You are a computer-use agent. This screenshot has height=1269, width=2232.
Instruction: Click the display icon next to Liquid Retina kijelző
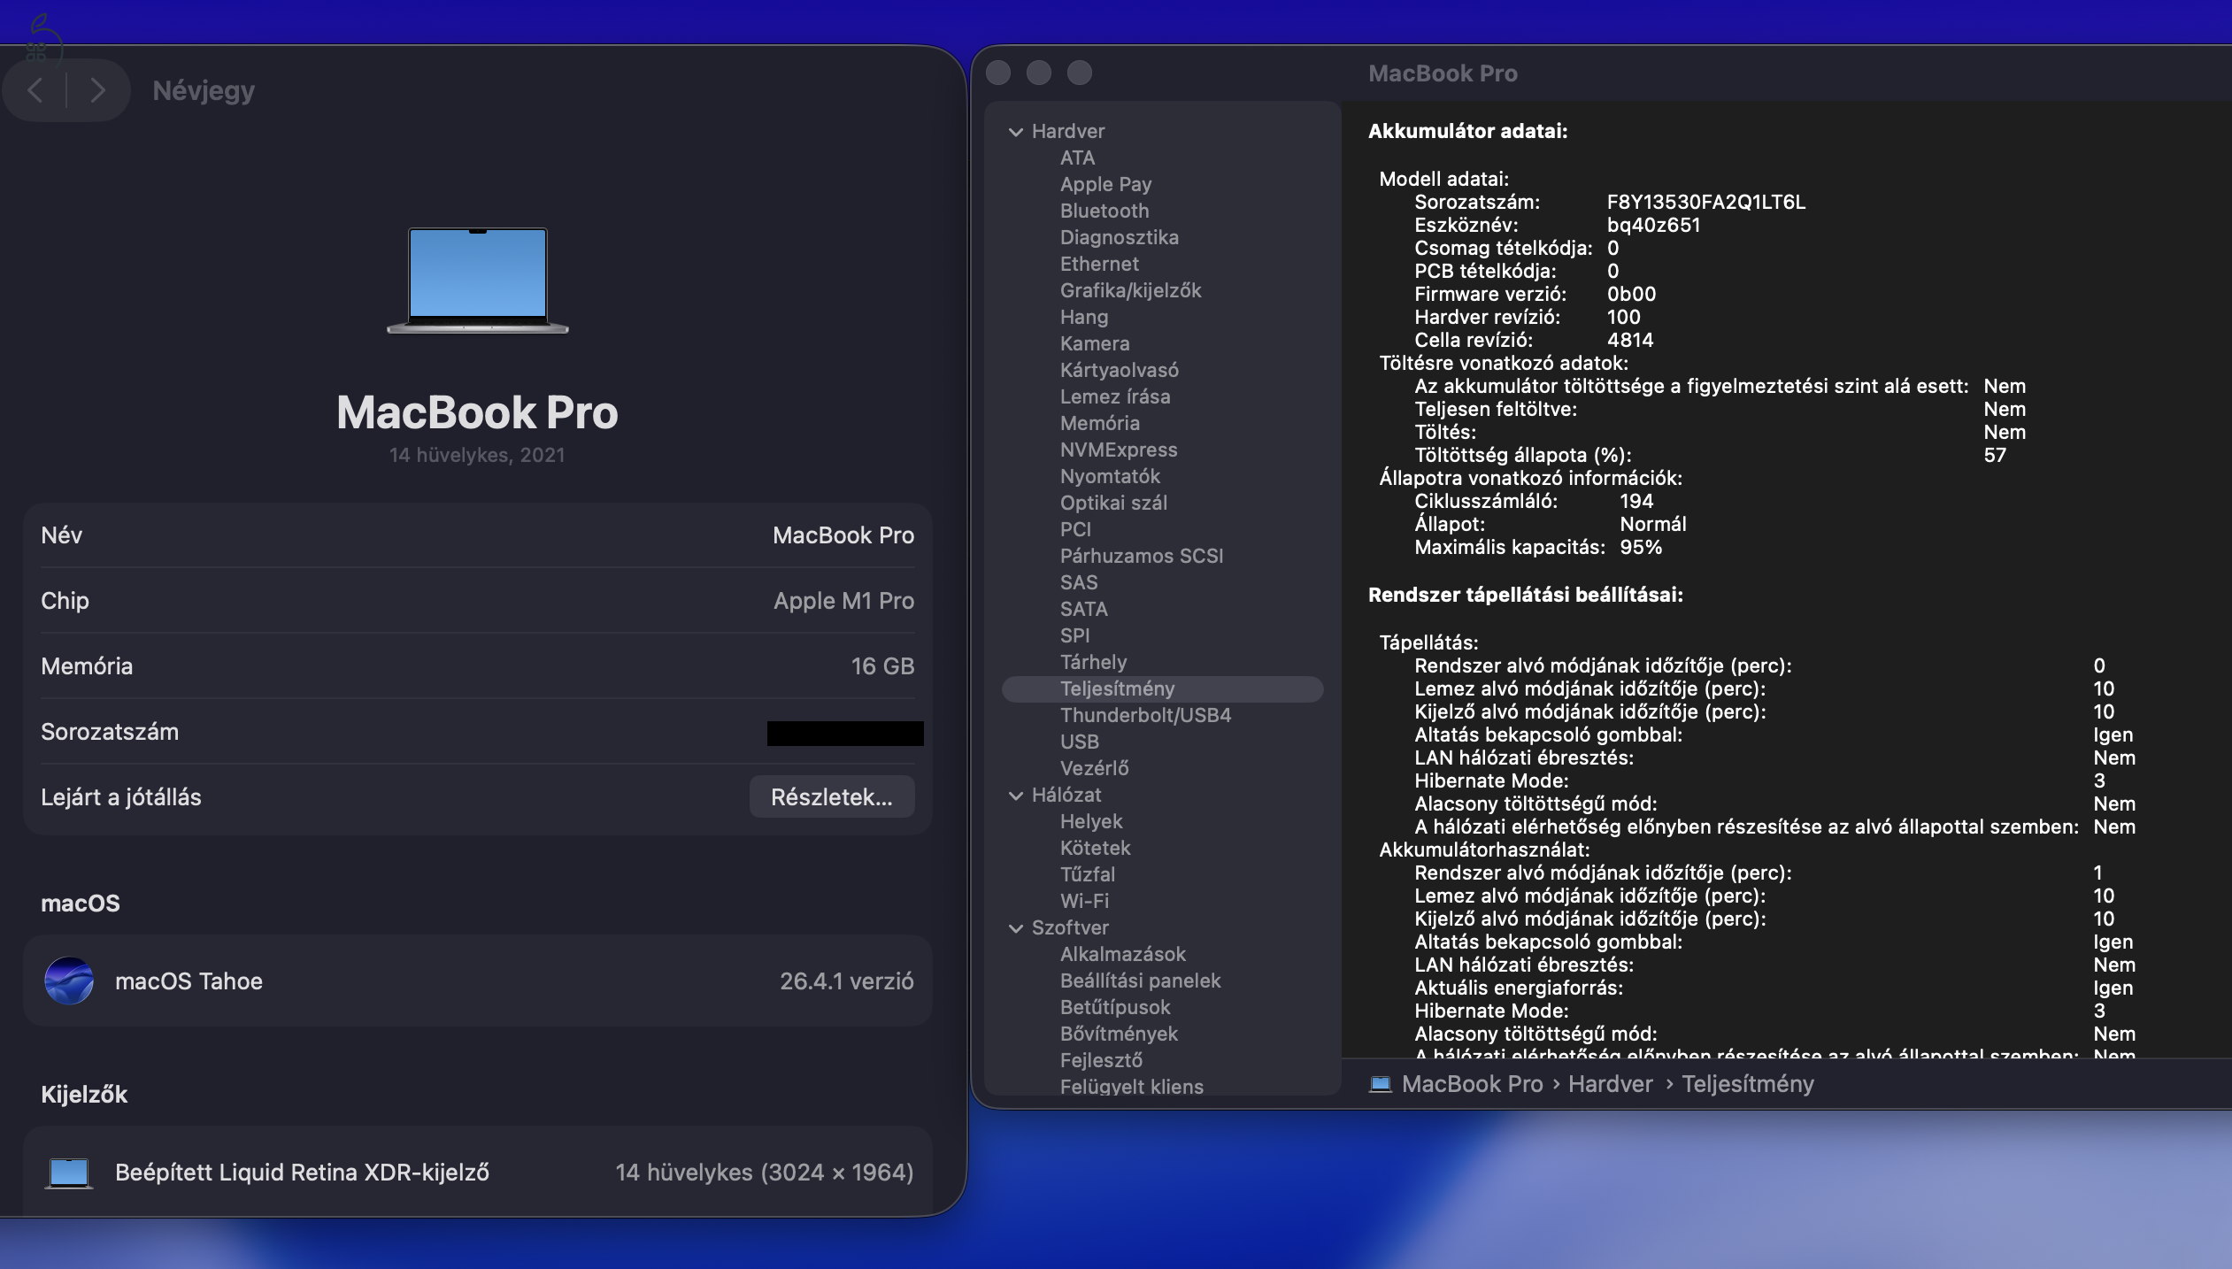click(x=69, y=1172)
